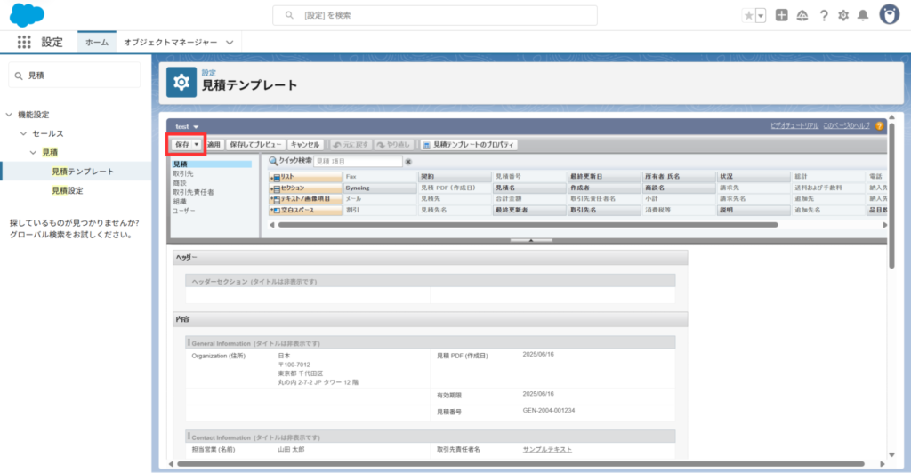Viewport: 911px width, 473px height.
Task: Click the Salesforce cloud logo
Action: (27, 15)
